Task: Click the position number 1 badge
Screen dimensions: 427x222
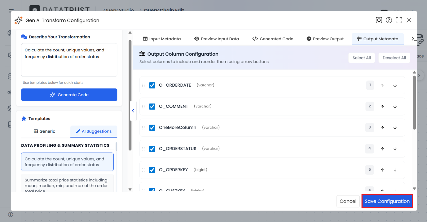Action: 370,85
